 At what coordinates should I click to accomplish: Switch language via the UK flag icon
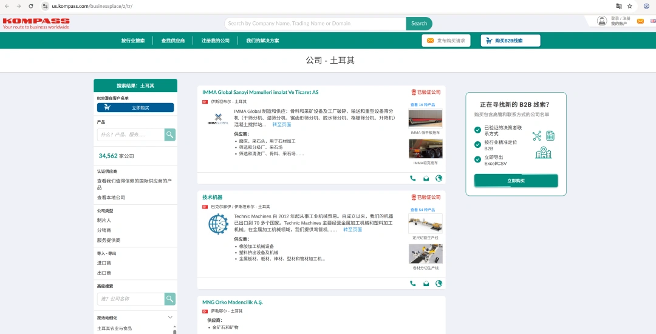point(653,21)
